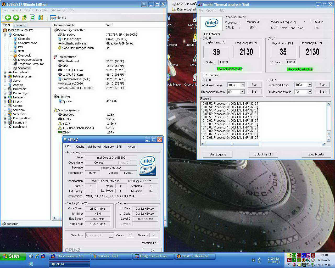Switch to the Mainboard tab in CPU-Z
This screenshot has width=335, height=268.
coord(94,147)
